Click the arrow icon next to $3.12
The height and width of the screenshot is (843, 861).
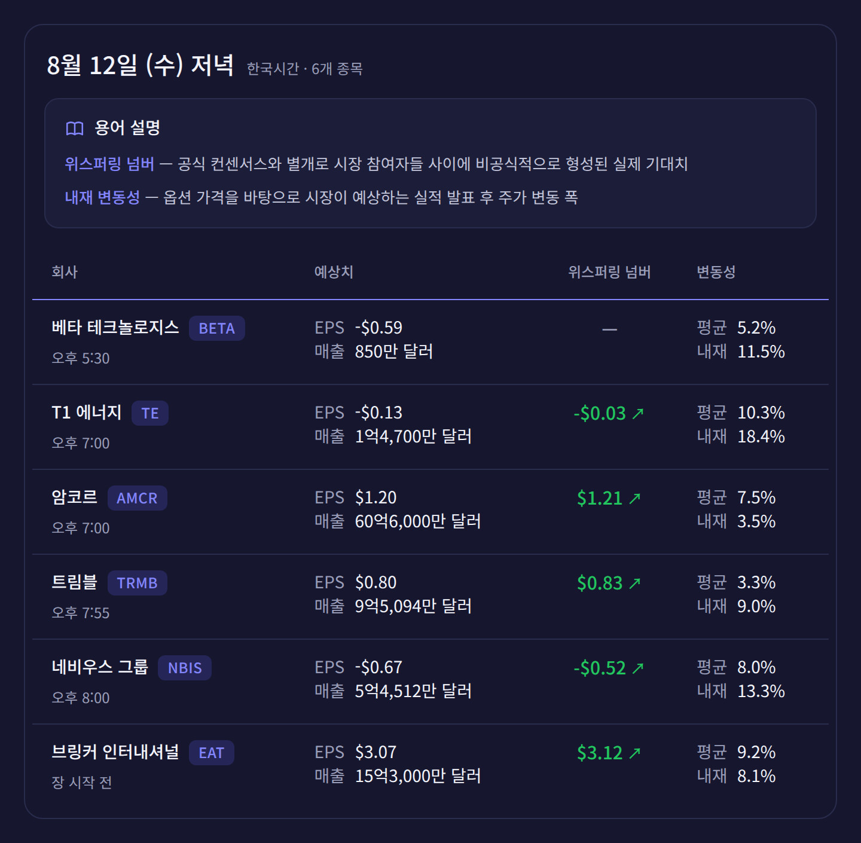[x=634, y=753]
